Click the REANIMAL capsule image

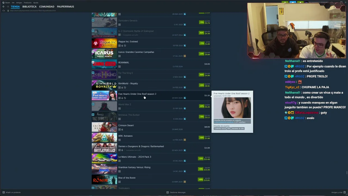pyautogui.click(x=104, y=64)
